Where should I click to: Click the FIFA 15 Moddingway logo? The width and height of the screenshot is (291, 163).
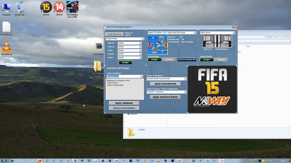click(x=212, y=89)
